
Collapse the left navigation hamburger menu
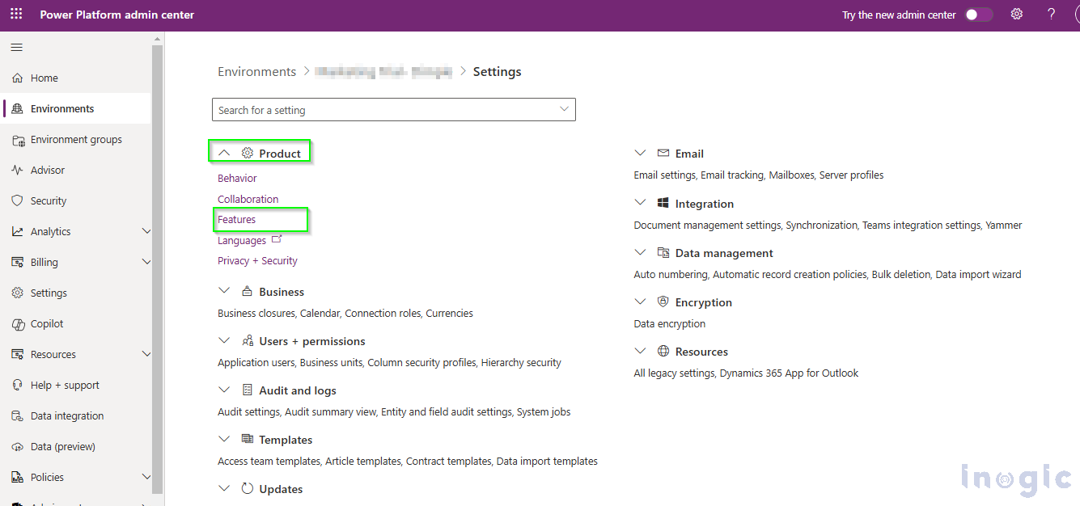click(16, 48)
